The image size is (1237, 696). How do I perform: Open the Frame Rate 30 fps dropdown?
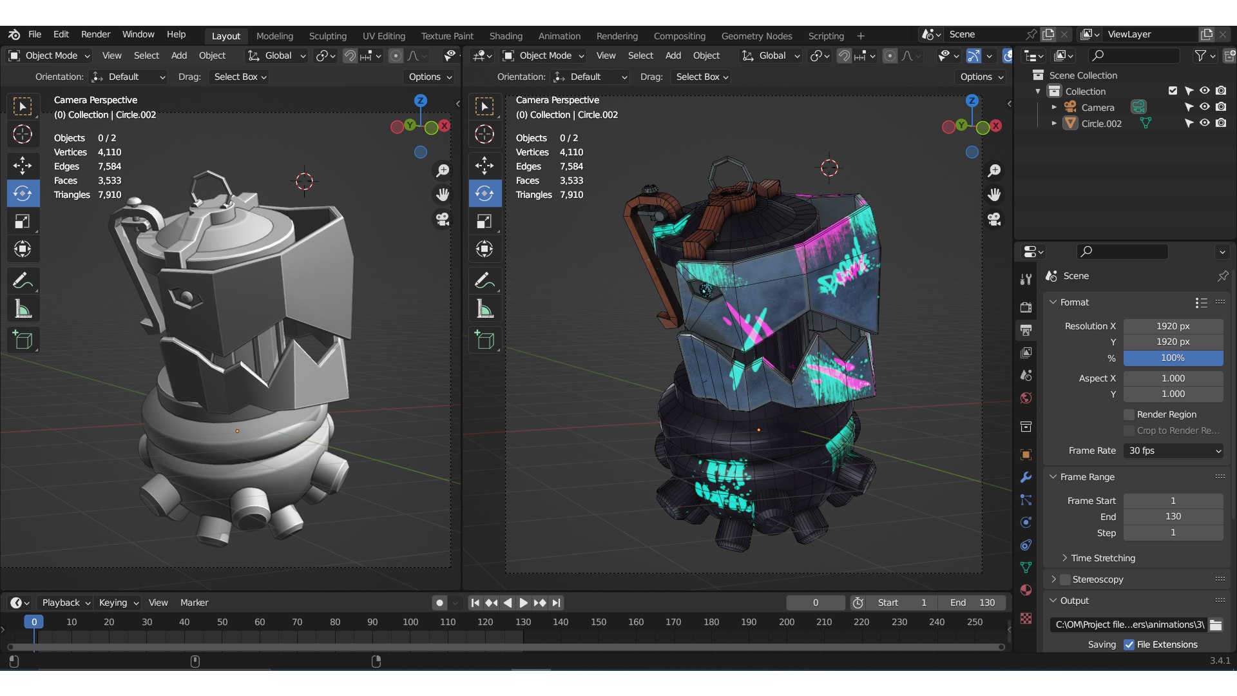(x=1173, y=450)
